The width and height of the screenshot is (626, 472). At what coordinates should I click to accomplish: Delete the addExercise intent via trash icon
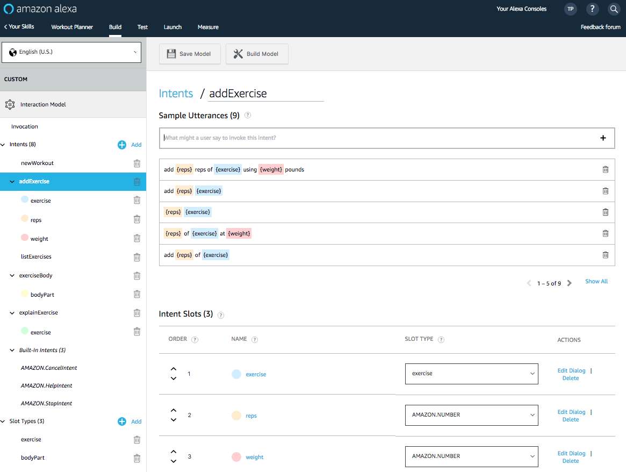click(137, 182)
